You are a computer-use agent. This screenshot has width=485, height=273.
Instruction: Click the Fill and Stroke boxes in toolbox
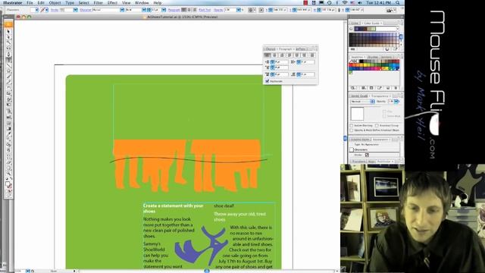click(x=8, y=185)
